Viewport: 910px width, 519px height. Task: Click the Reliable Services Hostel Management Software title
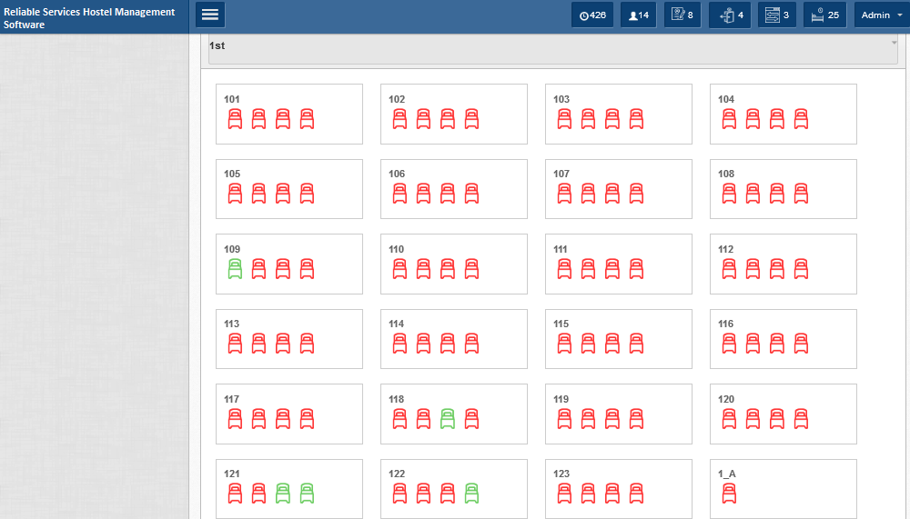[x=89, y=18]
